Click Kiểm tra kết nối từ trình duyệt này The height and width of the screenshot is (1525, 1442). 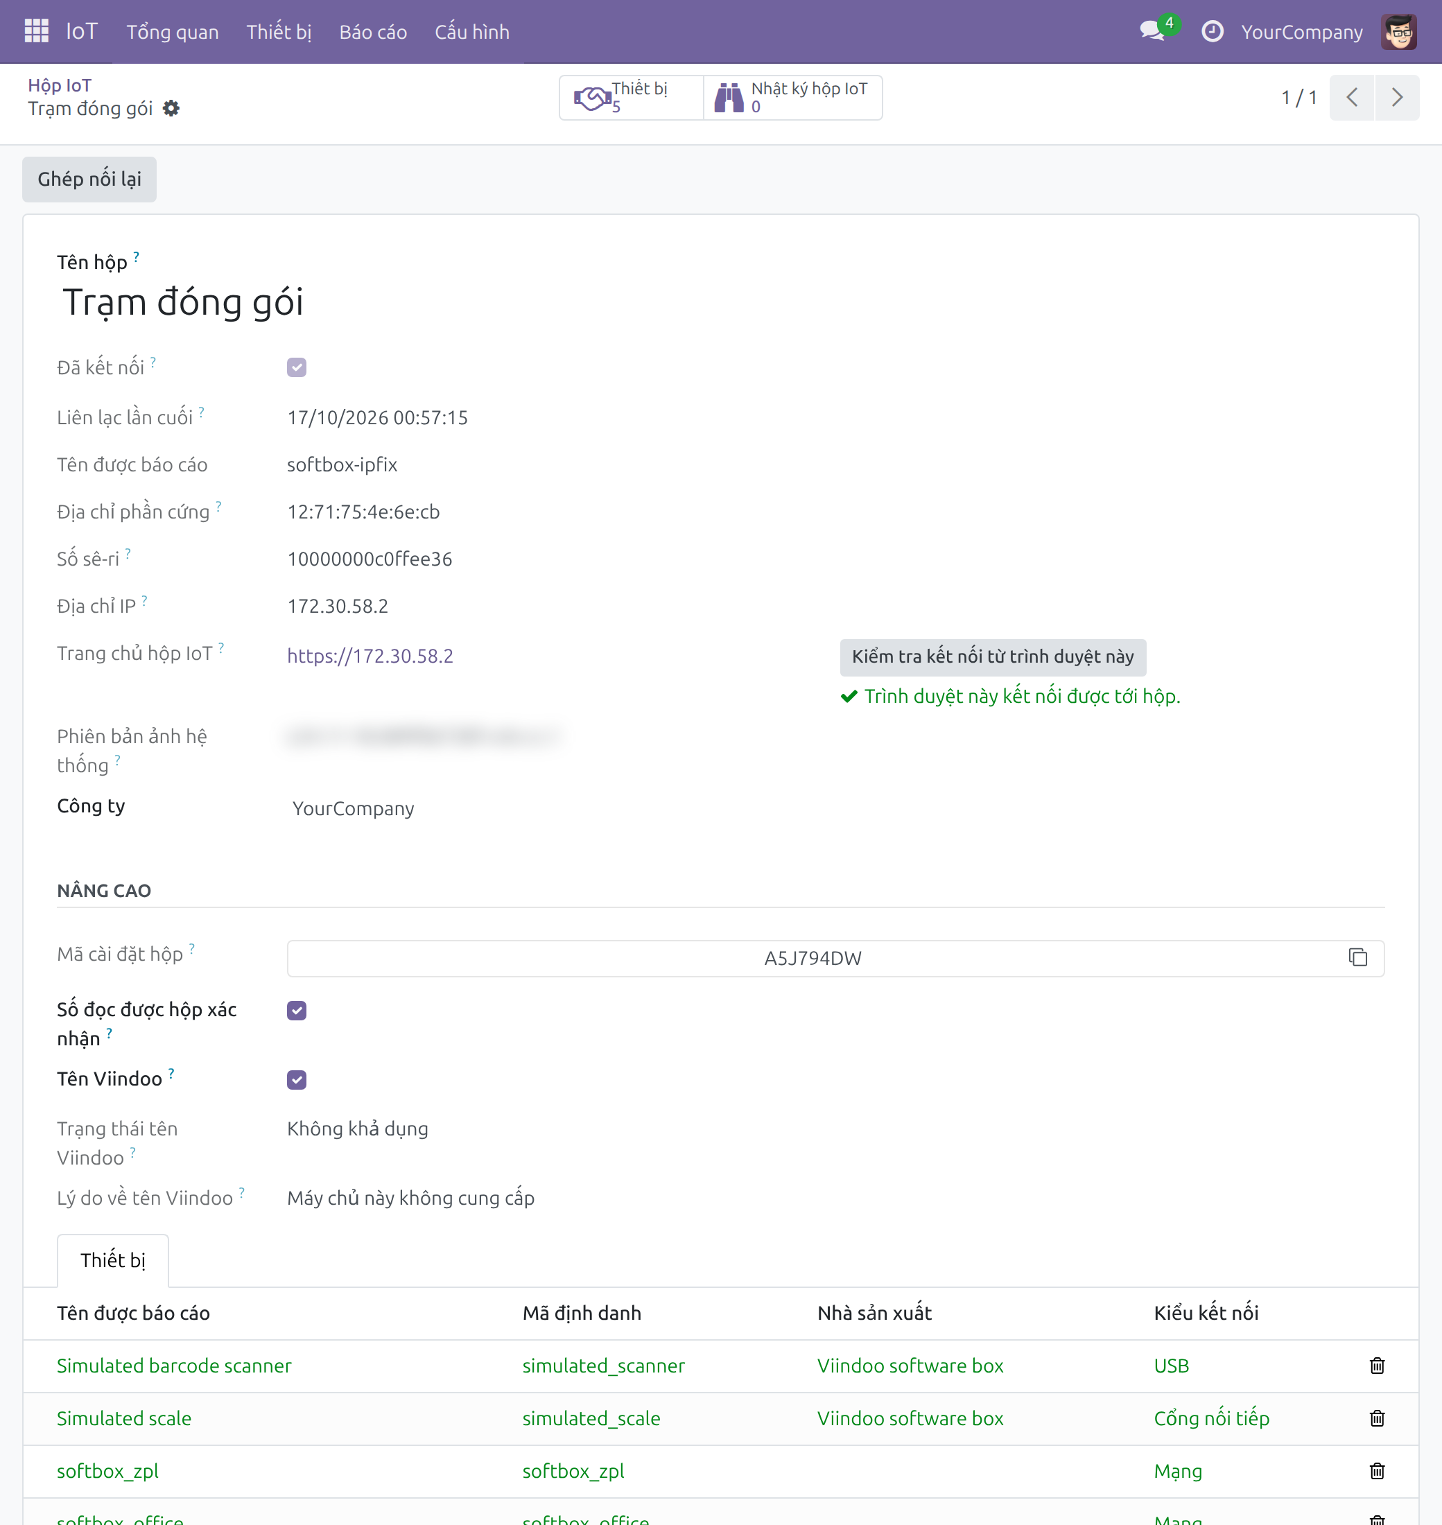[x=992, y=657]
